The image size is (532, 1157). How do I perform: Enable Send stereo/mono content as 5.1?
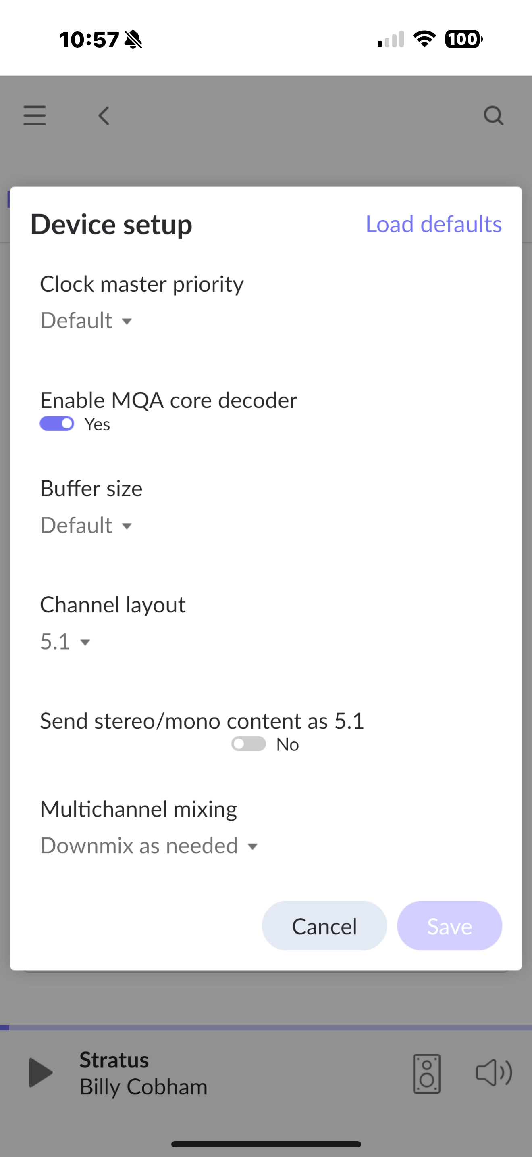coord(249,744)
